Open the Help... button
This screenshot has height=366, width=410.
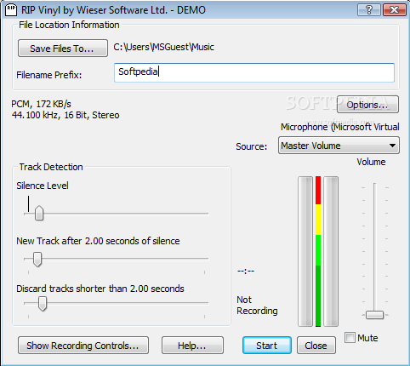pyautogui.click(x=192, y=346)
